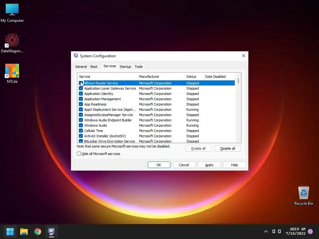Sort by the Manufacturer column header

point(161,77)
